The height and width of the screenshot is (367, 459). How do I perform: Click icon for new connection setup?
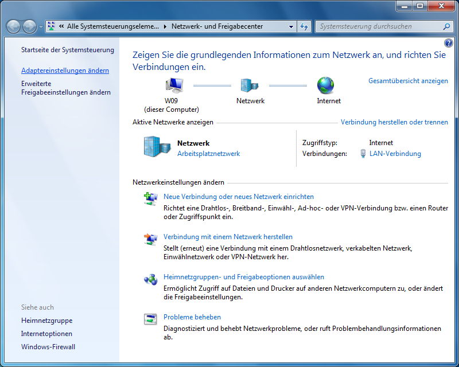tap(151, 199)
